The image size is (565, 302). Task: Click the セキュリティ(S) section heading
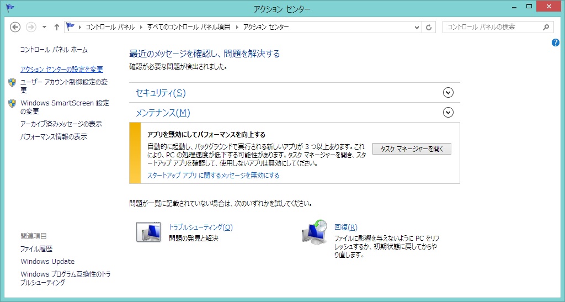(x=161, y=93)
